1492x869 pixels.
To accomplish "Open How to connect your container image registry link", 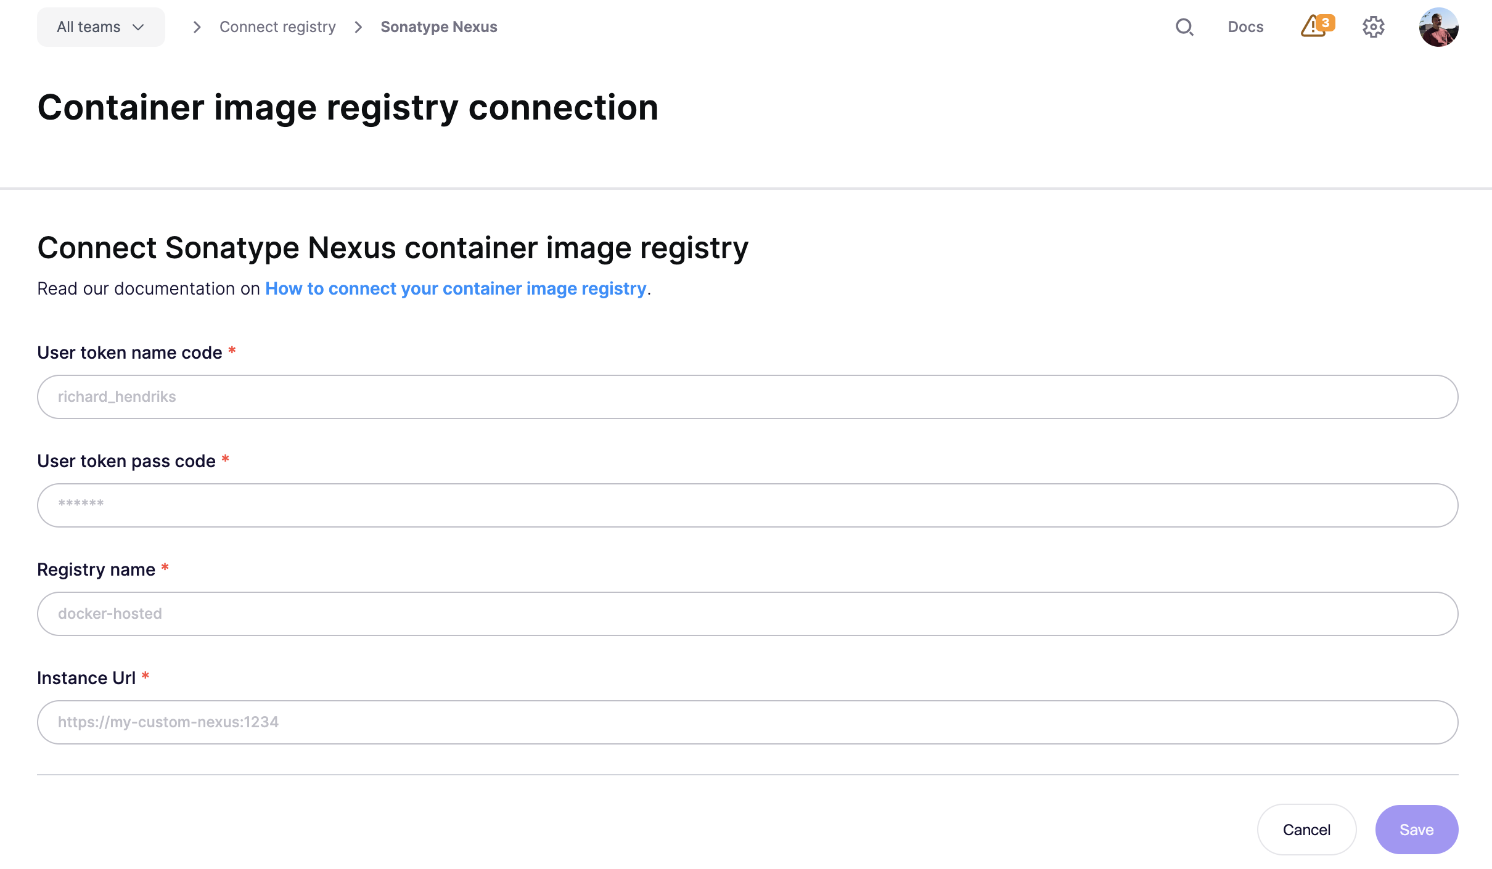I will pos(456,288).
